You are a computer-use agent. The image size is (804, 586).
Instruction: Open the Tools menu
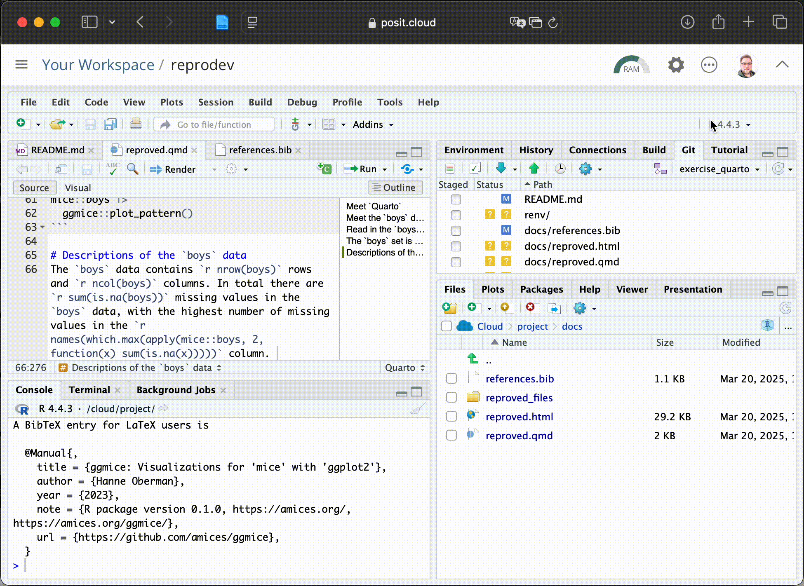(390, 102)
